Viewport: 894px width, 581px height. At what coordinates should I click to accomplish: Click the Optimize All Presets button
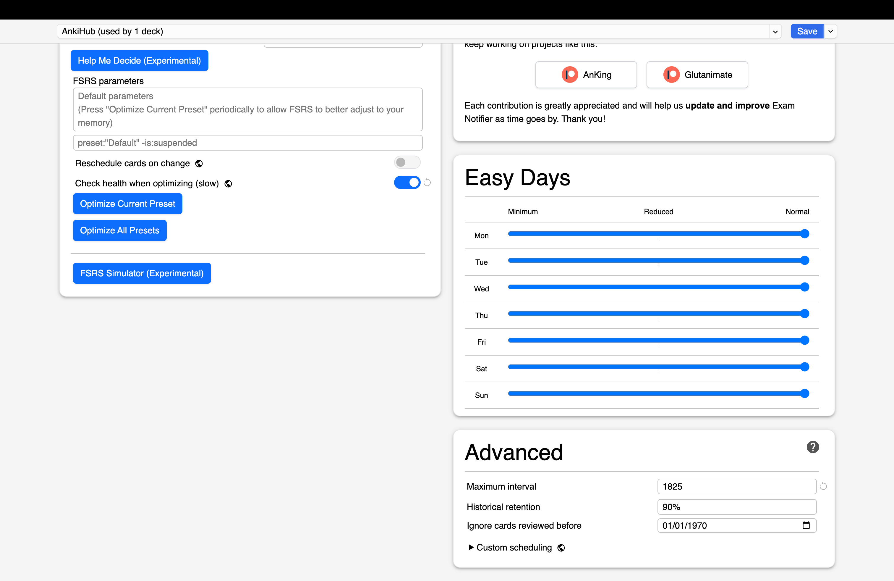click(x=120, y=230)
